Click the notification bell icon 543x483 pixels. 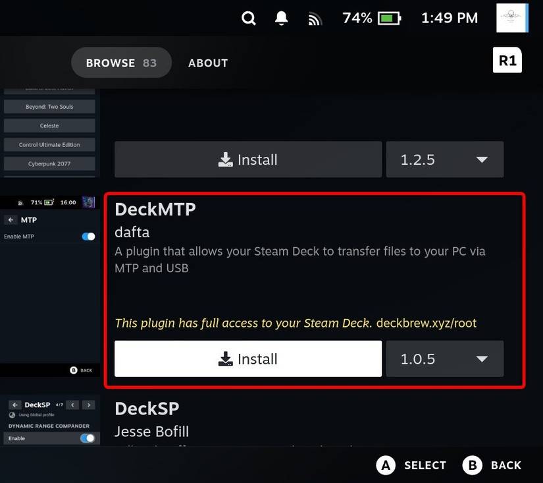281,18
